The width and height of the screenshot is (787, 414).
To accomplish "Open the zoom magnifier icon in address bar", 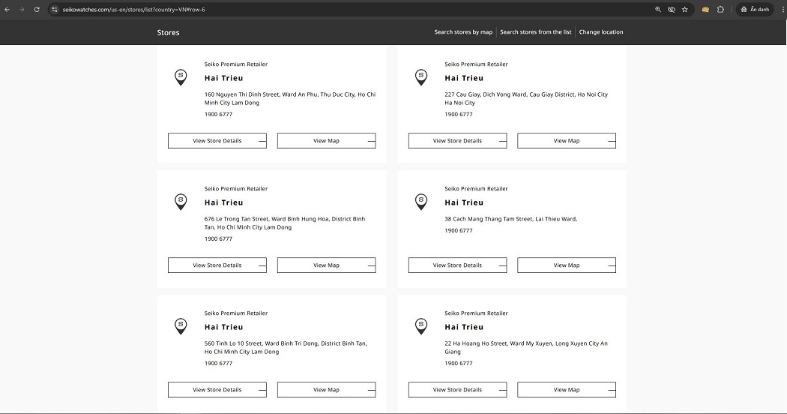I will click(x=658, y=10).
